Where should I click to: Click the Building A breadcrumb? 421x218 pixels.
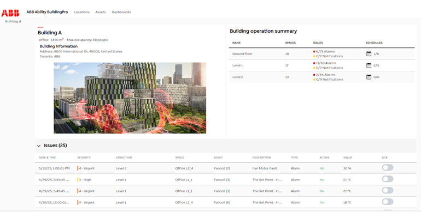coord(13,21)
